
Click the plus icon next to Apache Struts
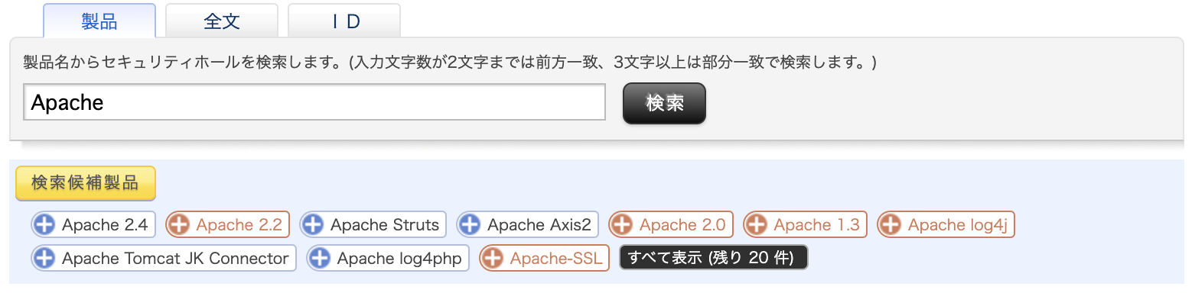tap(313, 225)
